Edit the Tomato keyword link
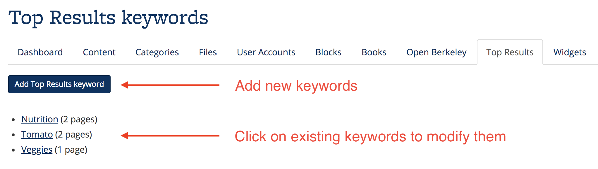This screenshot has height=169, width=598. coord(37,134)
